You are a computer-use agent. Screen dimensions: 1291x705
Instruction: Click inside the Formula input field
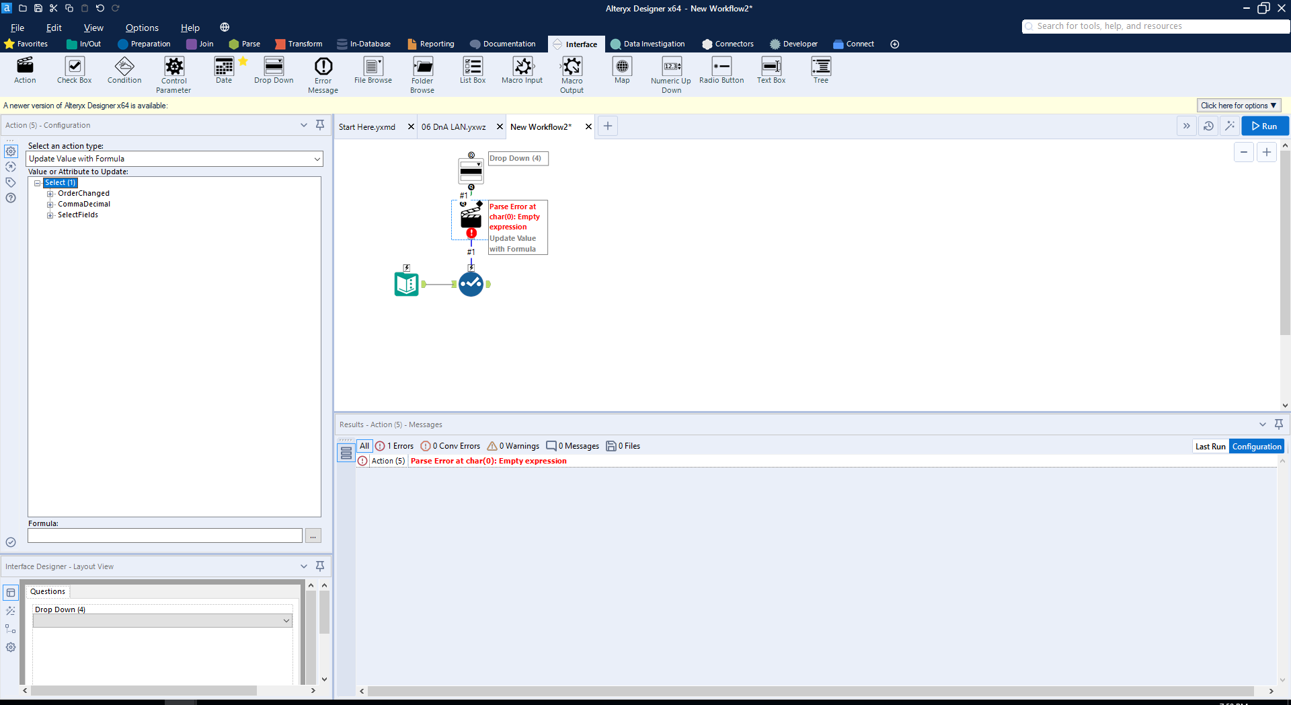pos(164,535)
